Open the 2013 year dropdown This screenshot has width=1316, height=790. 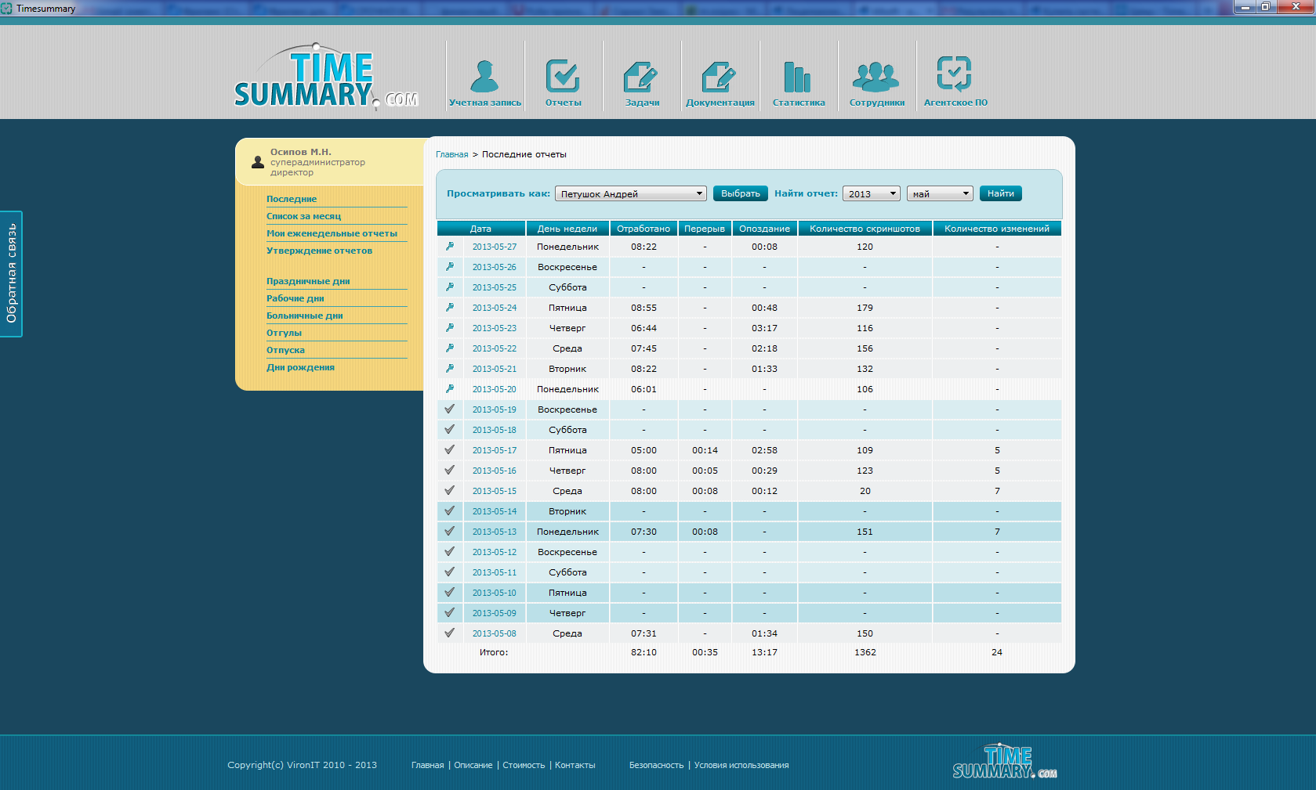pyautogui.click(x=871, y=193)
